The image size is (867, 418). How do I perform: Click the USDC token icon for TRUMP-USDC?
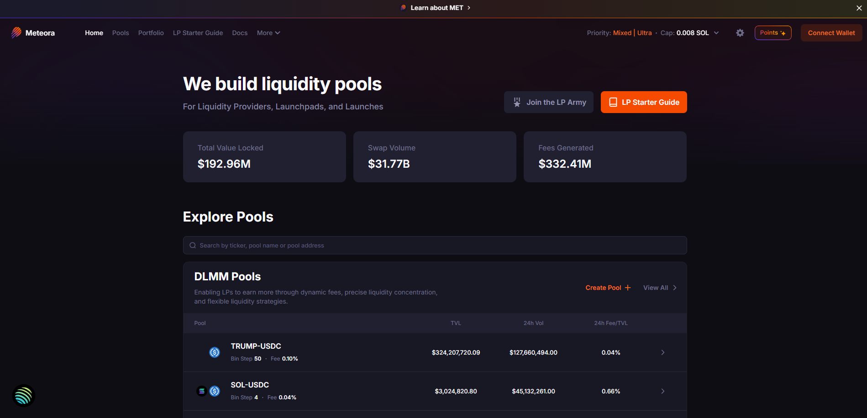tap(215, 352)
